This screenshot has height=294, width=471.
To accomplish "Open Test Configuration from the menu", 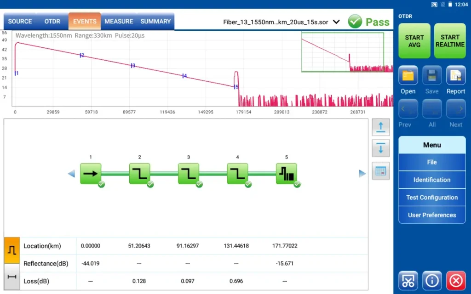I will [432, 198].
